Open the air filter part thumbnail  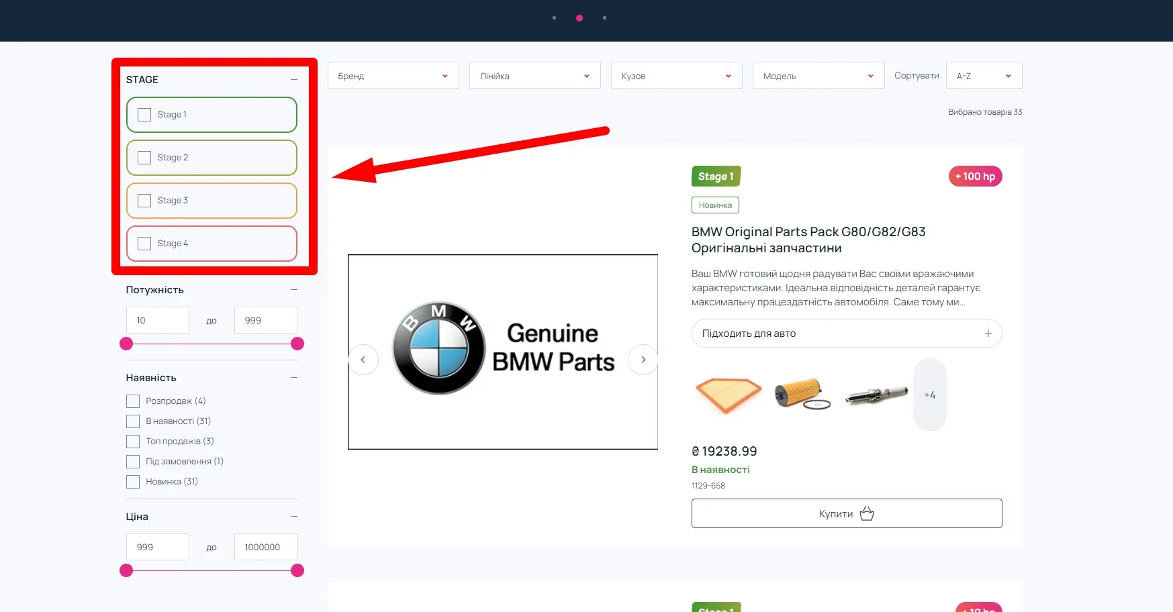coord(729,395)
